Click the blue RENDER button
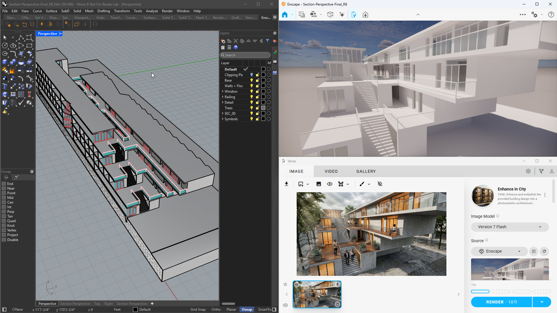The image size is (557, 313). [x=502, y=302]
